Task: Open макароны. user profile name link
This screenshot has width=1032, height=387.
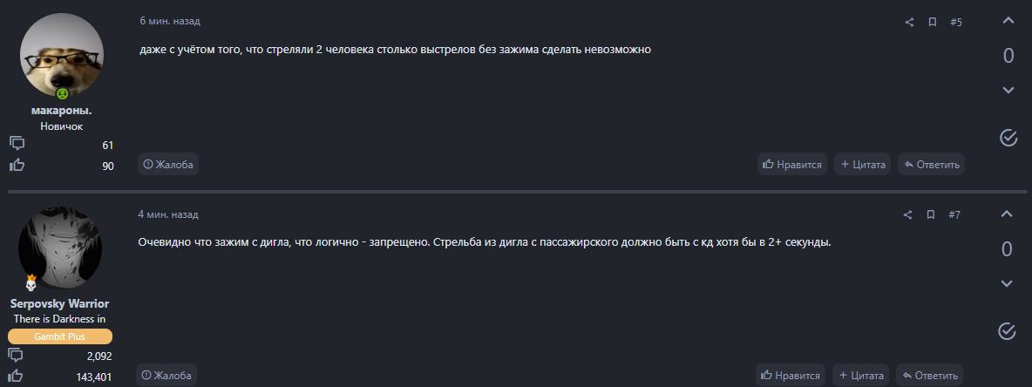Action: point(61,111)
